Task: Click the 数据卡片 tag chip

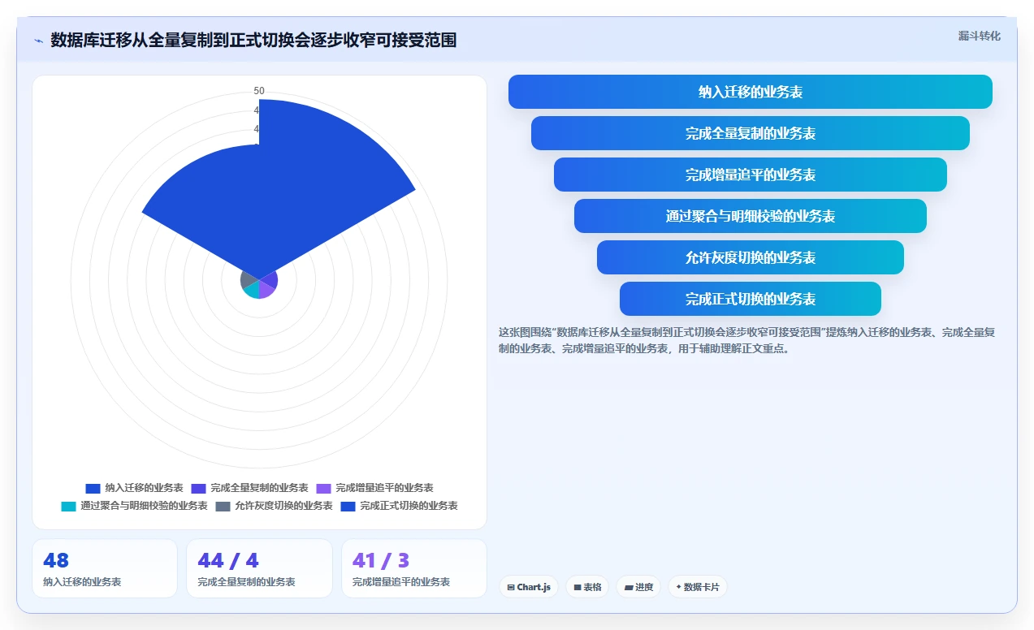Action: tap(697, 587)
